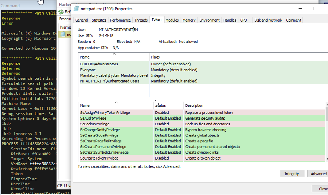Open the Disk and Network tab
328x195 pixels.
[x=268, y=20]
